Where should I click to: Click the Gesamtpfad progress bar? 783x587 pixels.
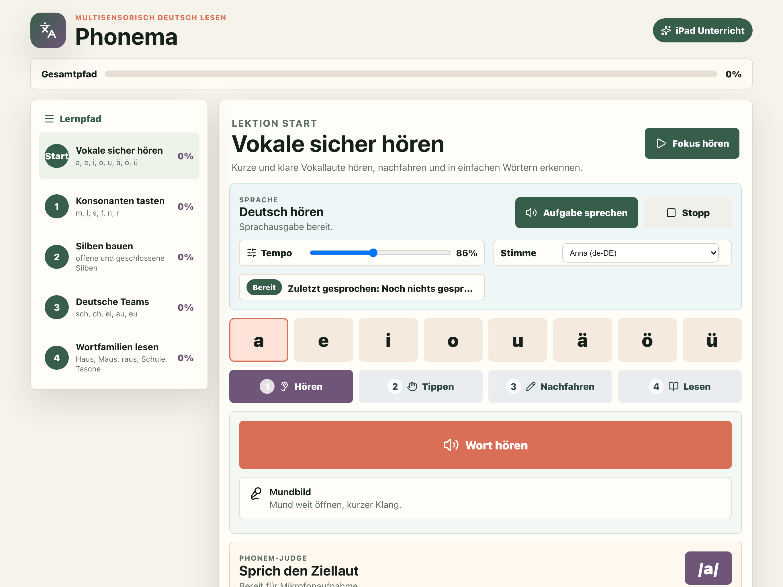click(411, 74)
